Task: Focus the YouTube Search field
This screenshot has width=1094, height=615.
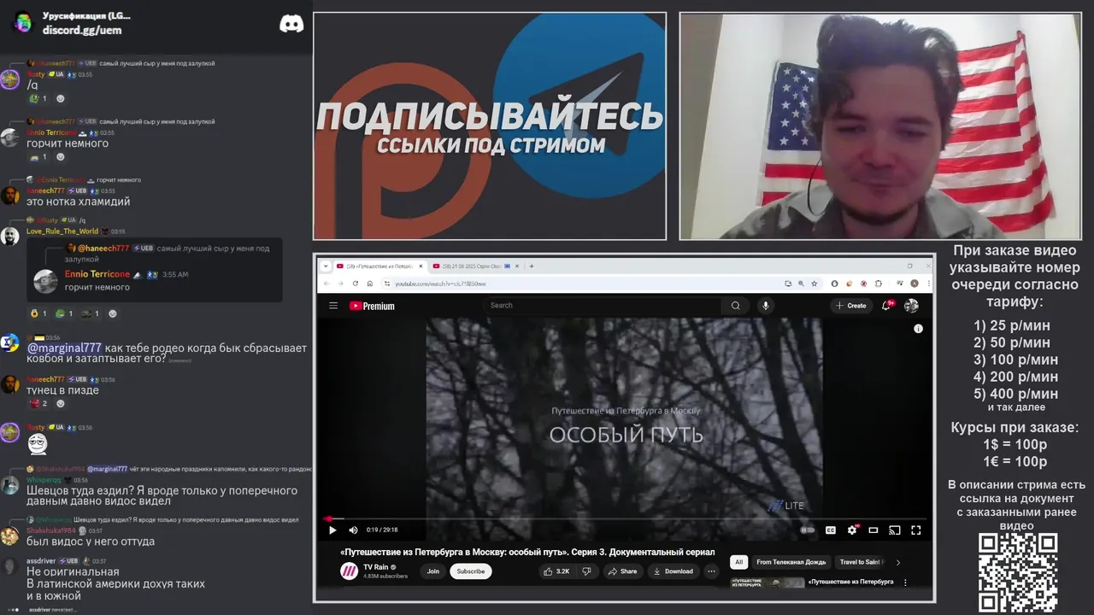Action: tap(603, 305)
